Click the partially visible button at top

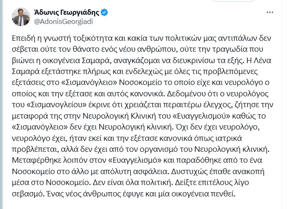(233, 1)
